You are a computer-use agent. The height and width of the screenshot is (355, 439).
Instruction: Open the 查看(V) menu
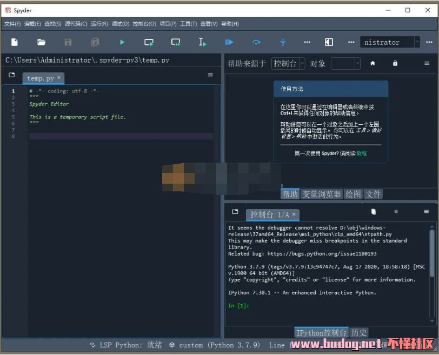coord(209,24)
